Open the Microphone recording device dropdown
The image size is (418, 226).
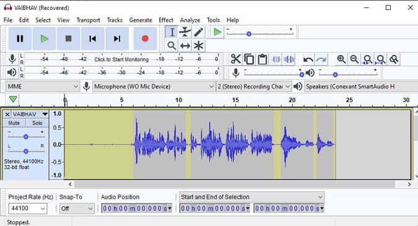154,86
